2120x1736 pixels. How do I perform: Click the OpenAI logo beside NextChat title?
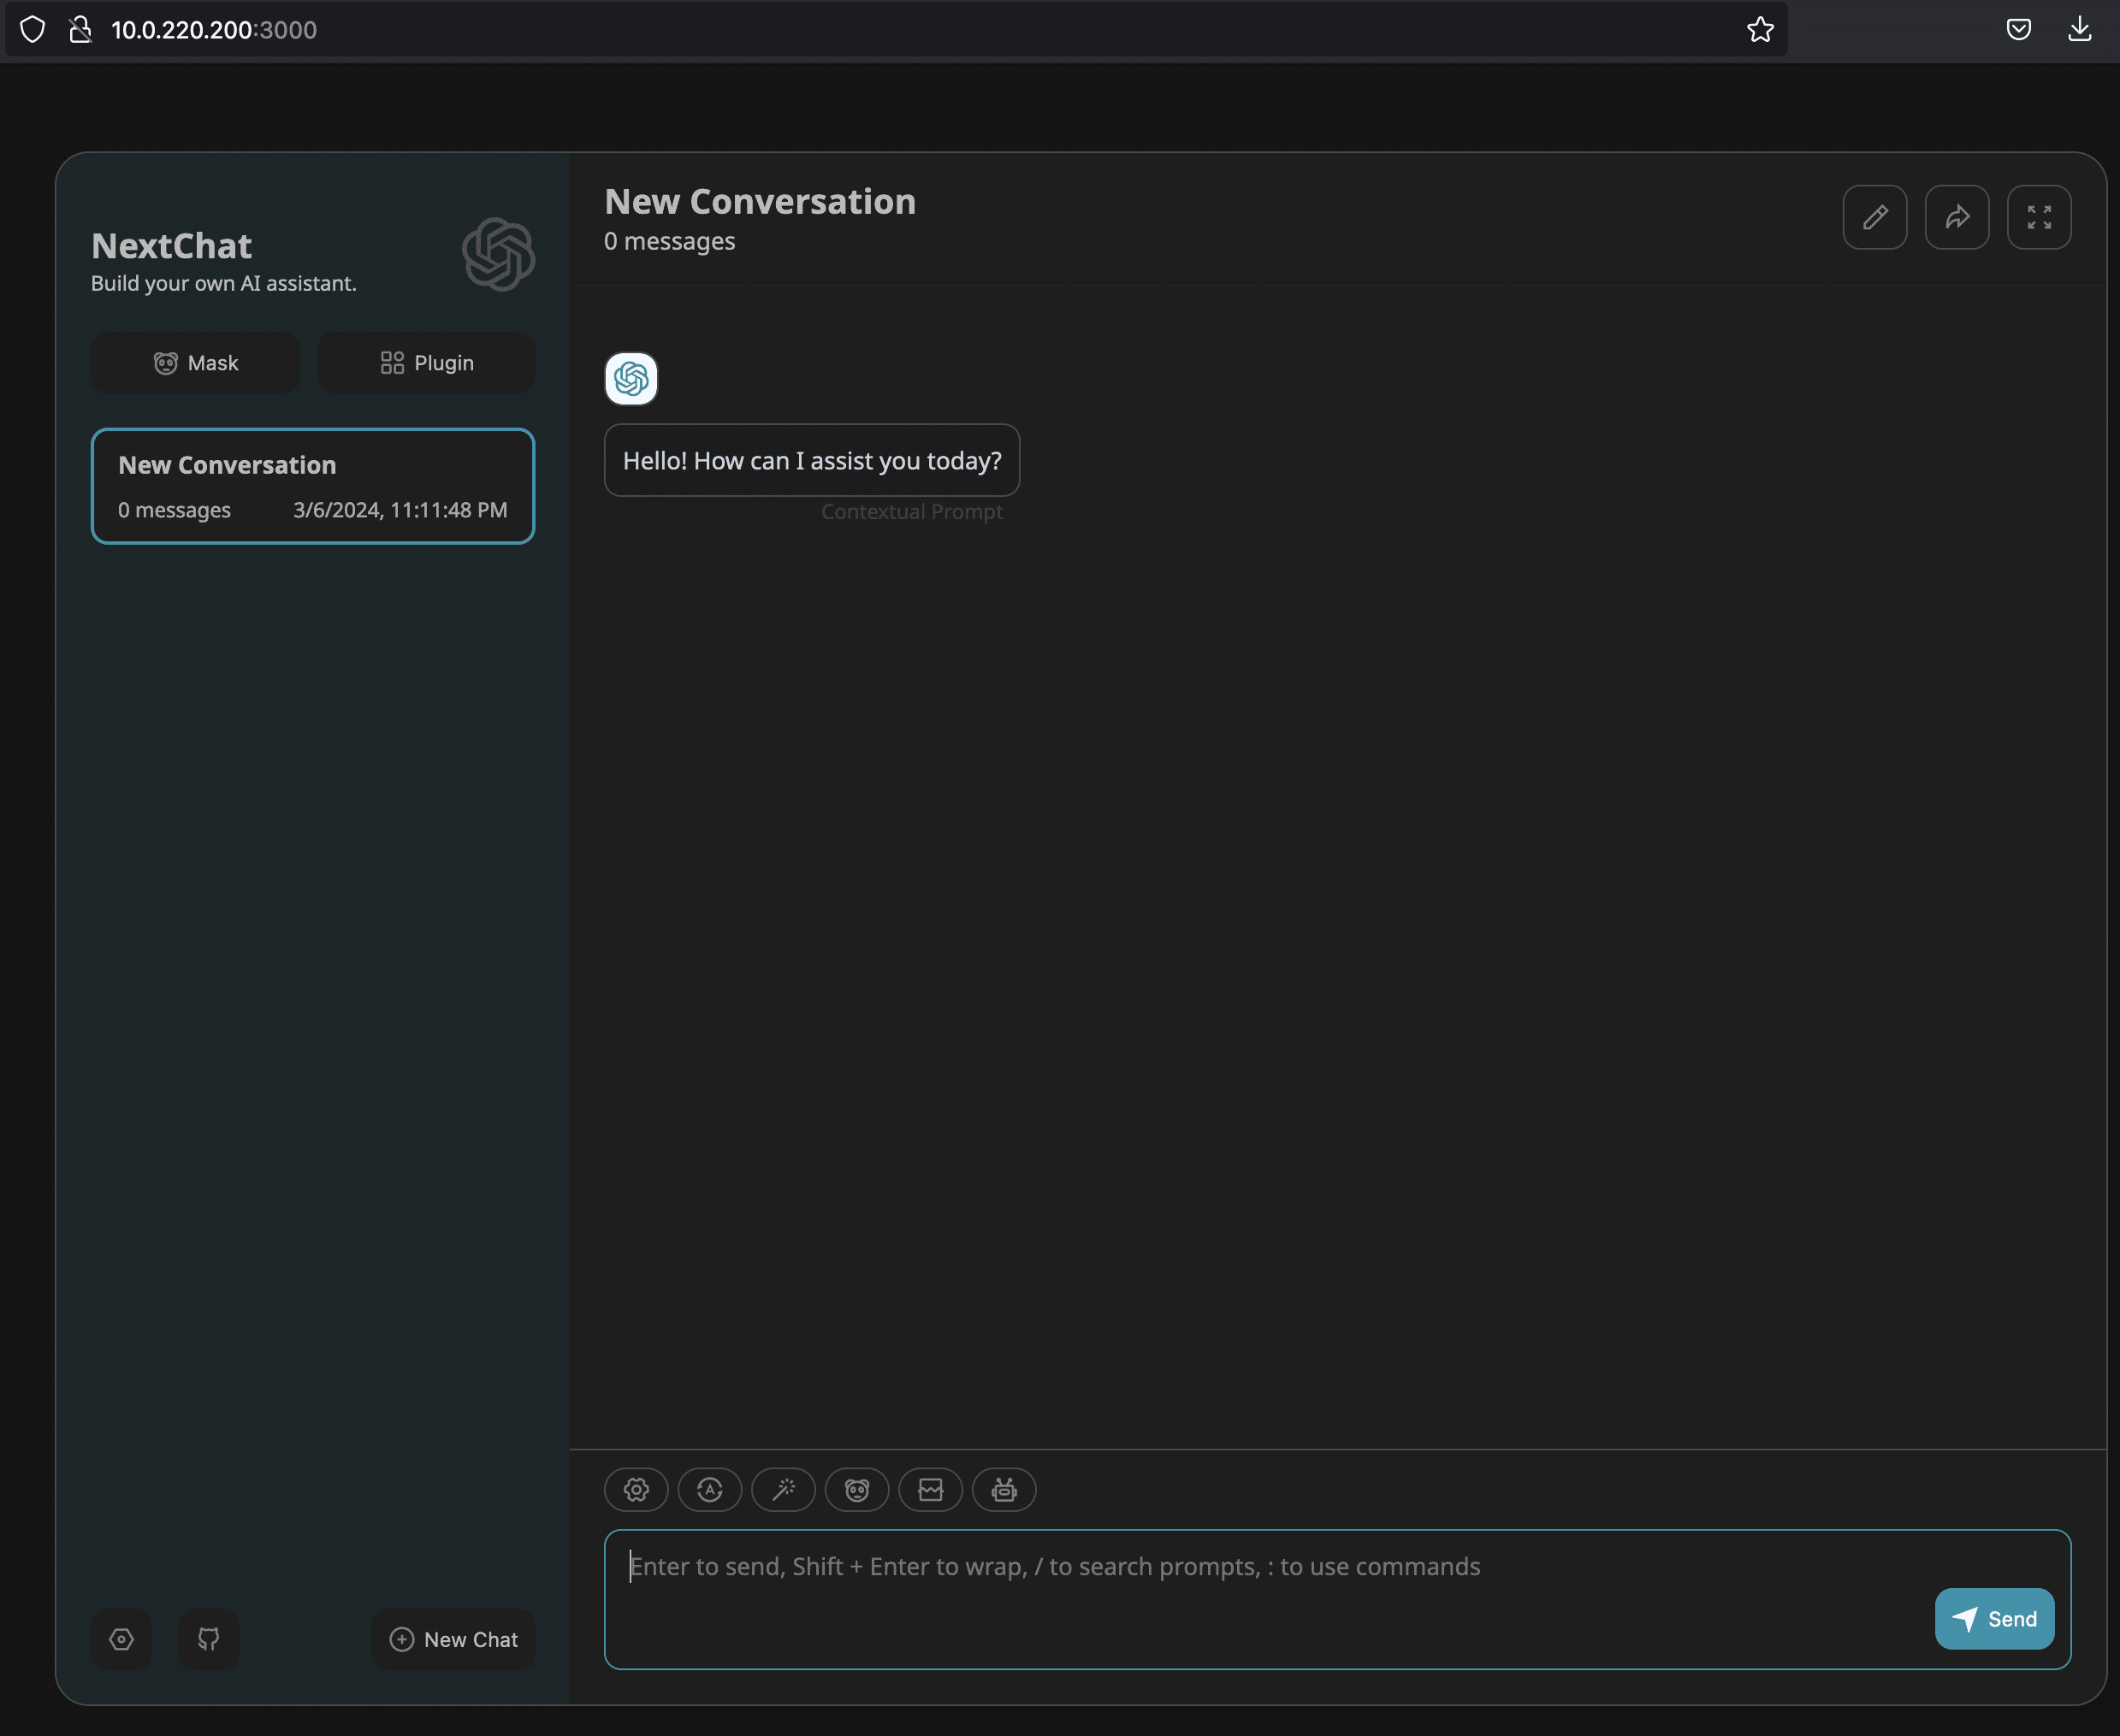(497, 254)
